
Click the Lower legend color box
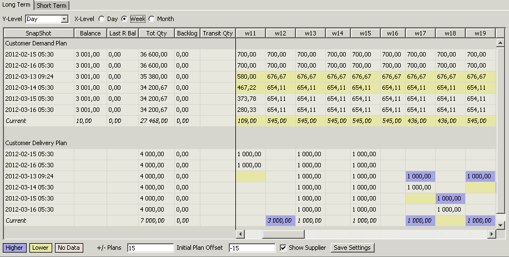pyautogui.click(x=40, y=248)
